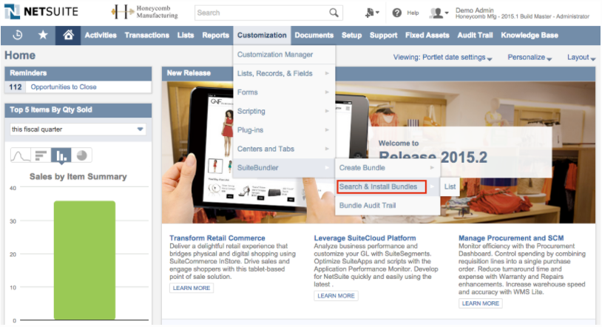
Task: Choose Create Bundle from submenu
Action: 388,167
